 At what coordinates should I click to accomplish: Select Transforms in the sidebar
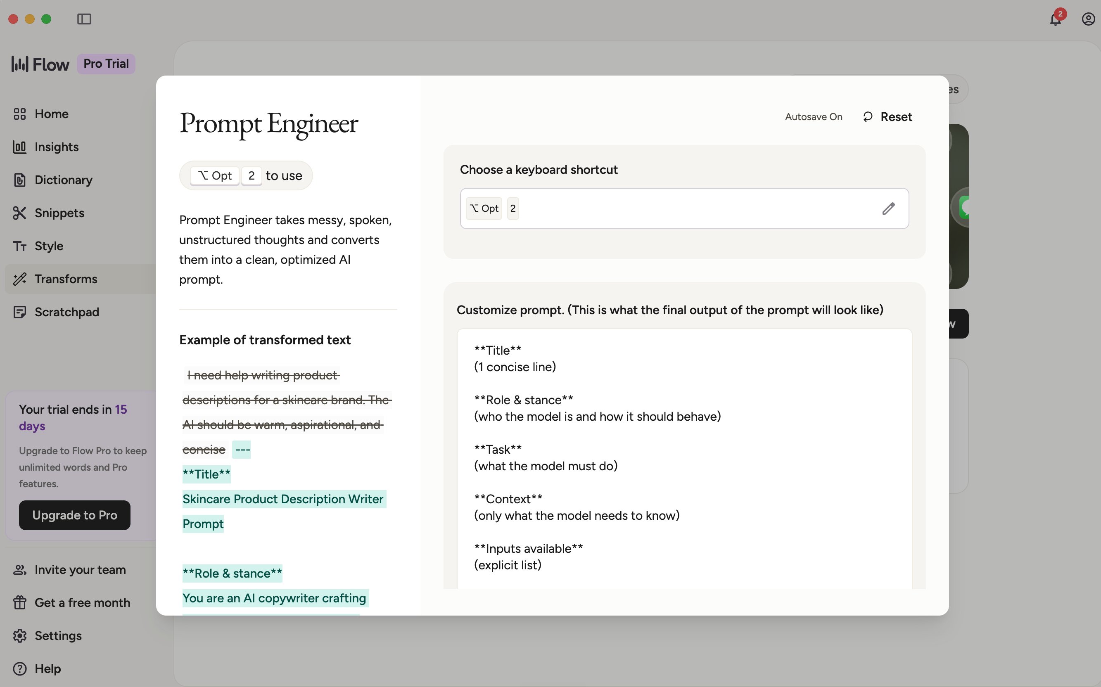(81, 279)
